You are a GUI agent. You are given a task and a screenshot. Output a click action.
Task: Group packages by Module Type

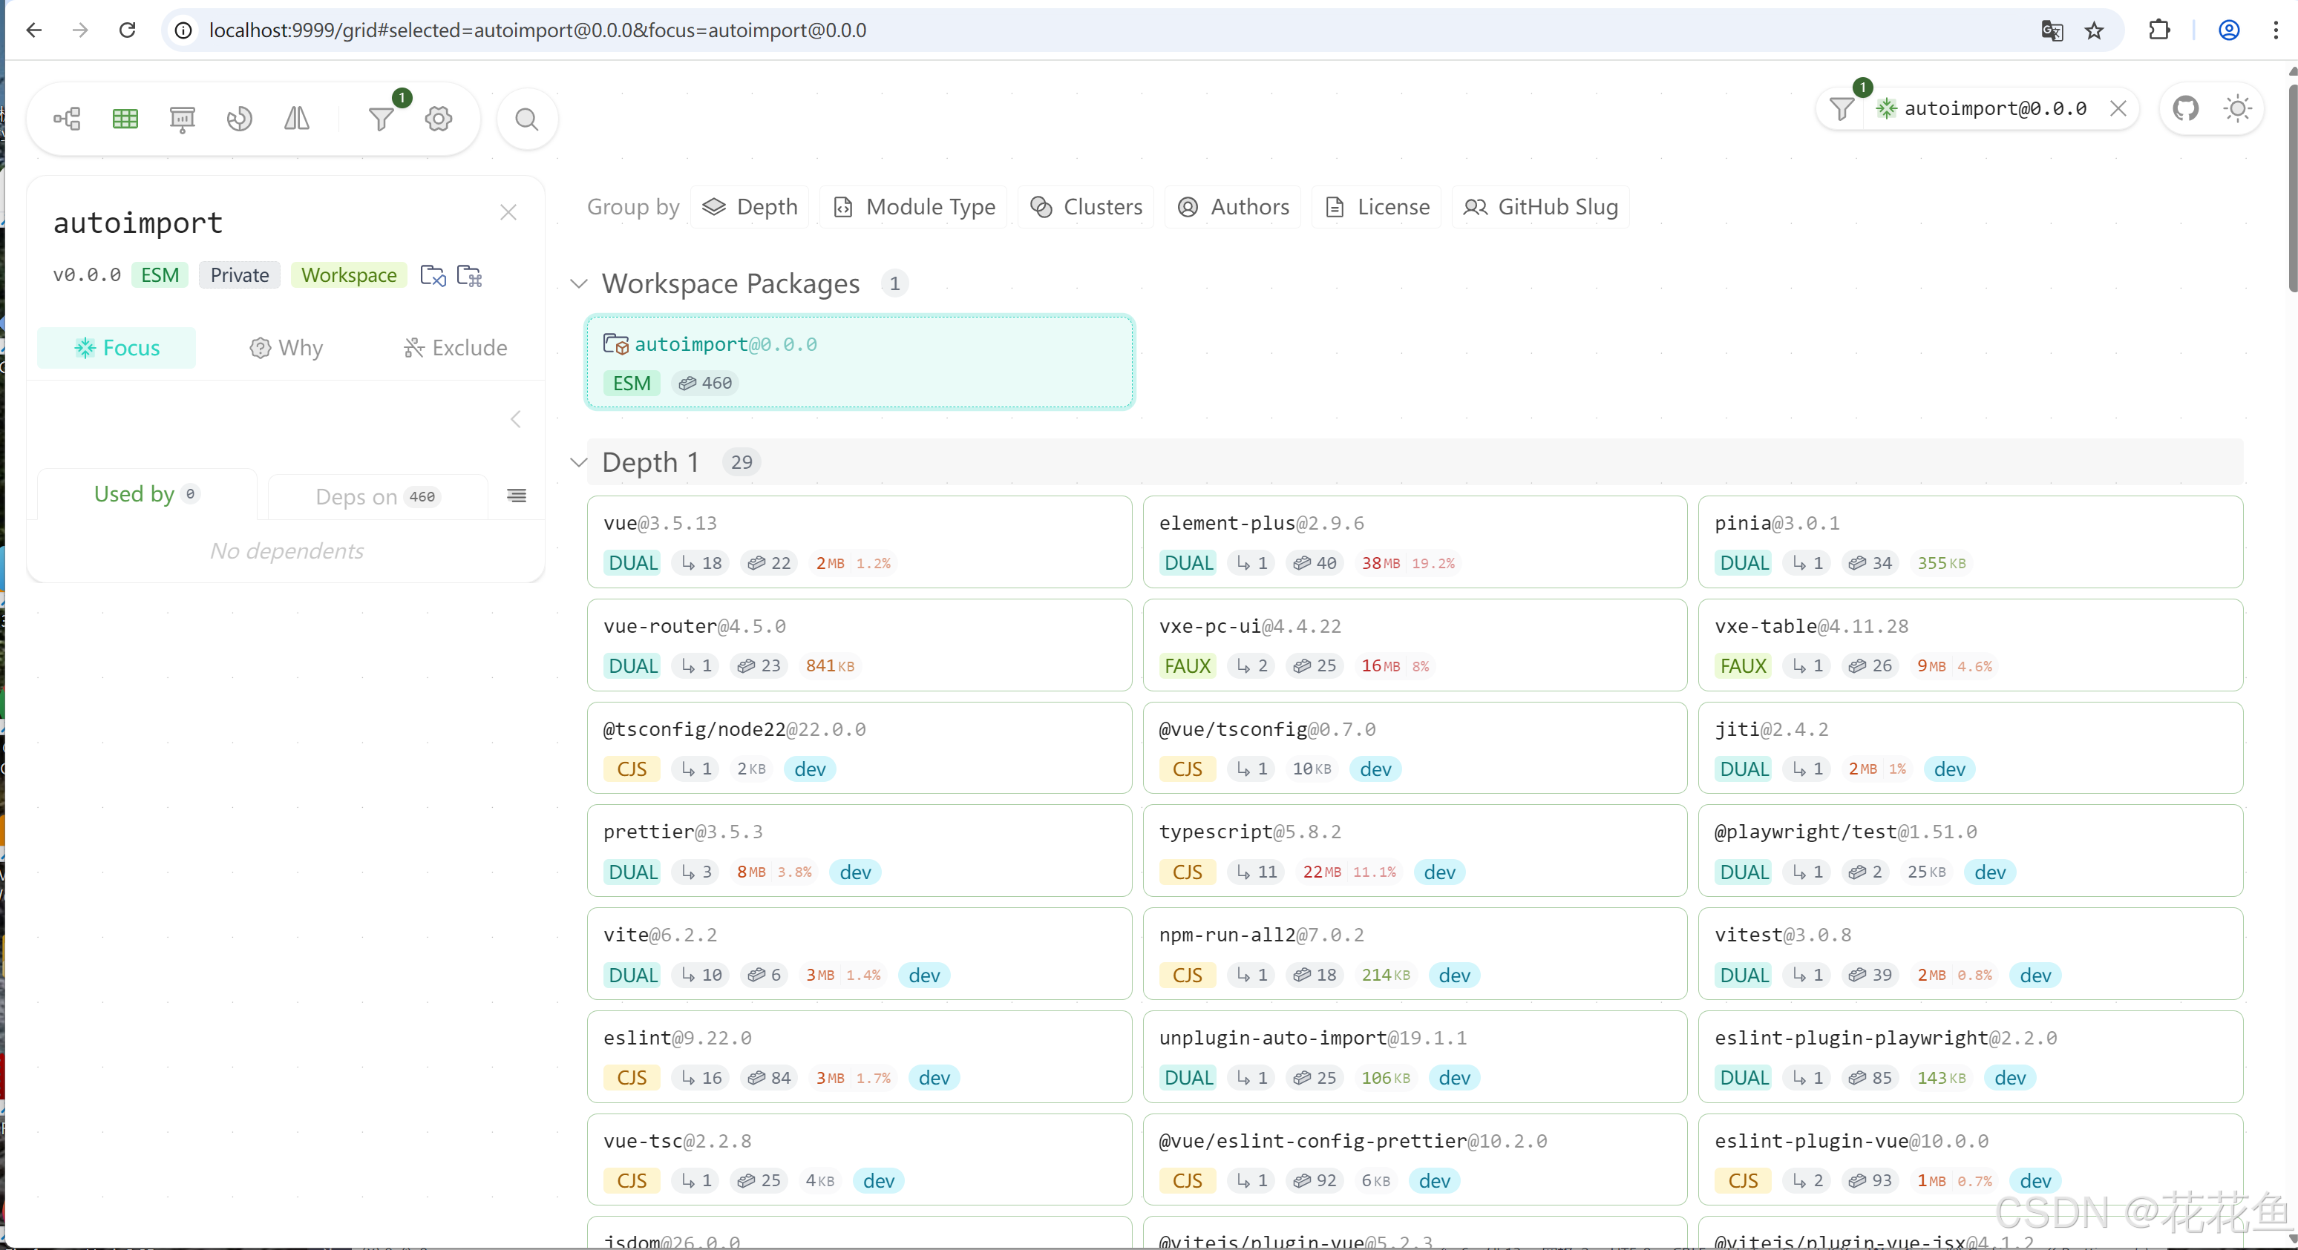[914, 207]
